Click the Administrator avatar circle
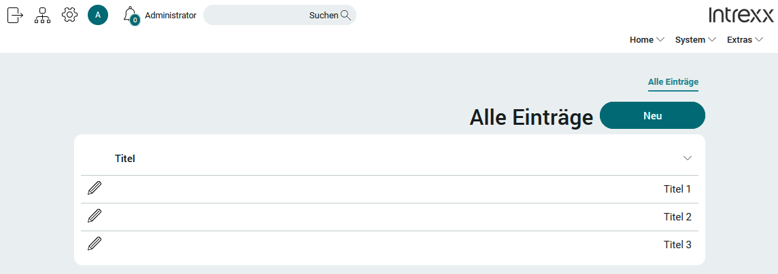Viewport: 778px width, 274px height. 98,15
